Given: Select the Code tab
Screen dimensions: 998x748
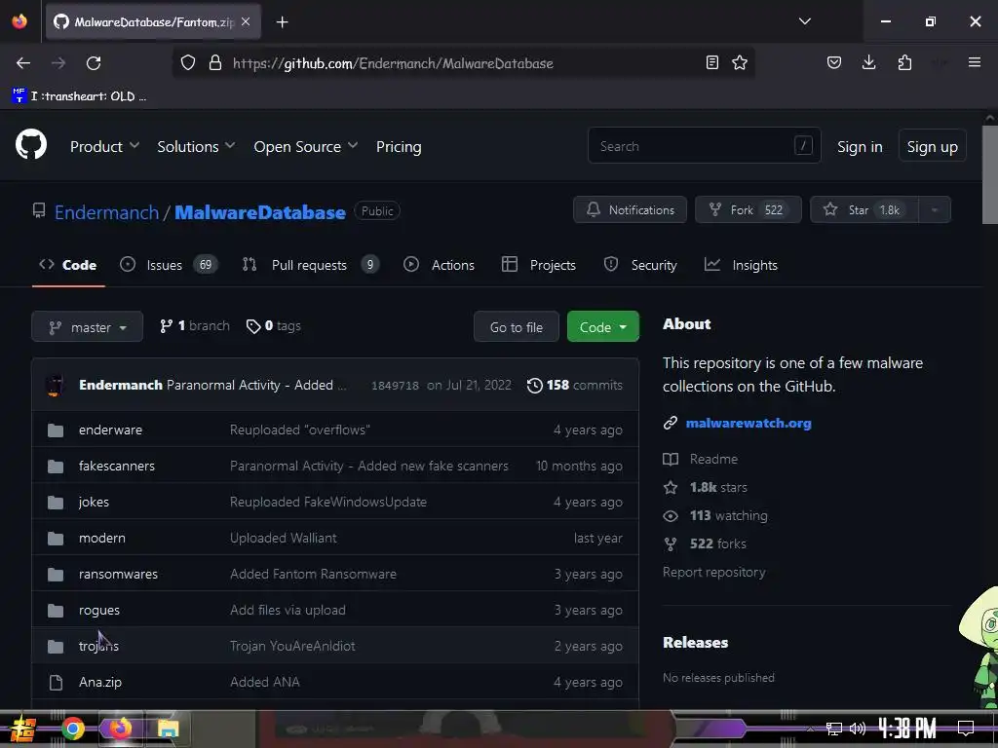Looking at the screenshot, I should (68, 265).
